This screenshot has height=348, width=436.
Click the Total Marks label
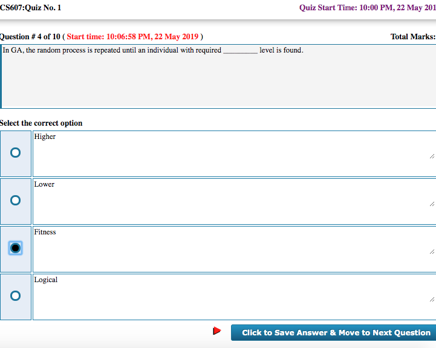point(412,37)
